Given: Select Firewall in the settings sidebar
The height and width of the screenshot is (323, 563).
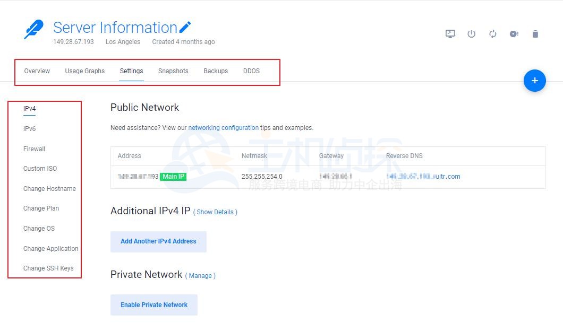Looking at the screenshot, I should 34,149.
